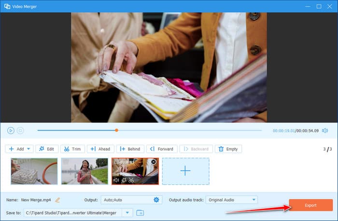The height and width of the screenshot is (221, 338).
Task: Expand the Add button dropdown arrow
Action: point(29,149)
